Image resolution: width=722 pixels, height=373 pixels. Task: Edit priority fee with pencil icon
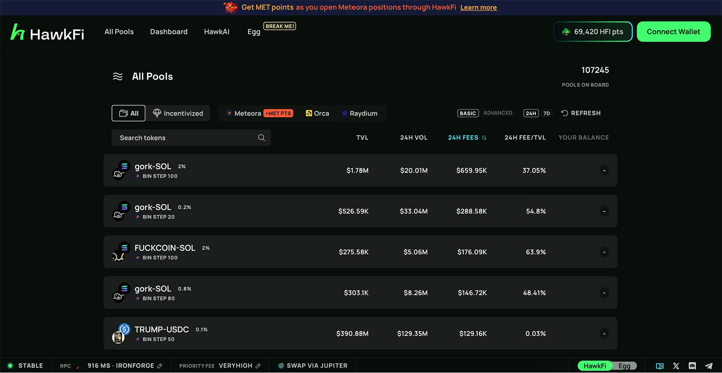258,366
